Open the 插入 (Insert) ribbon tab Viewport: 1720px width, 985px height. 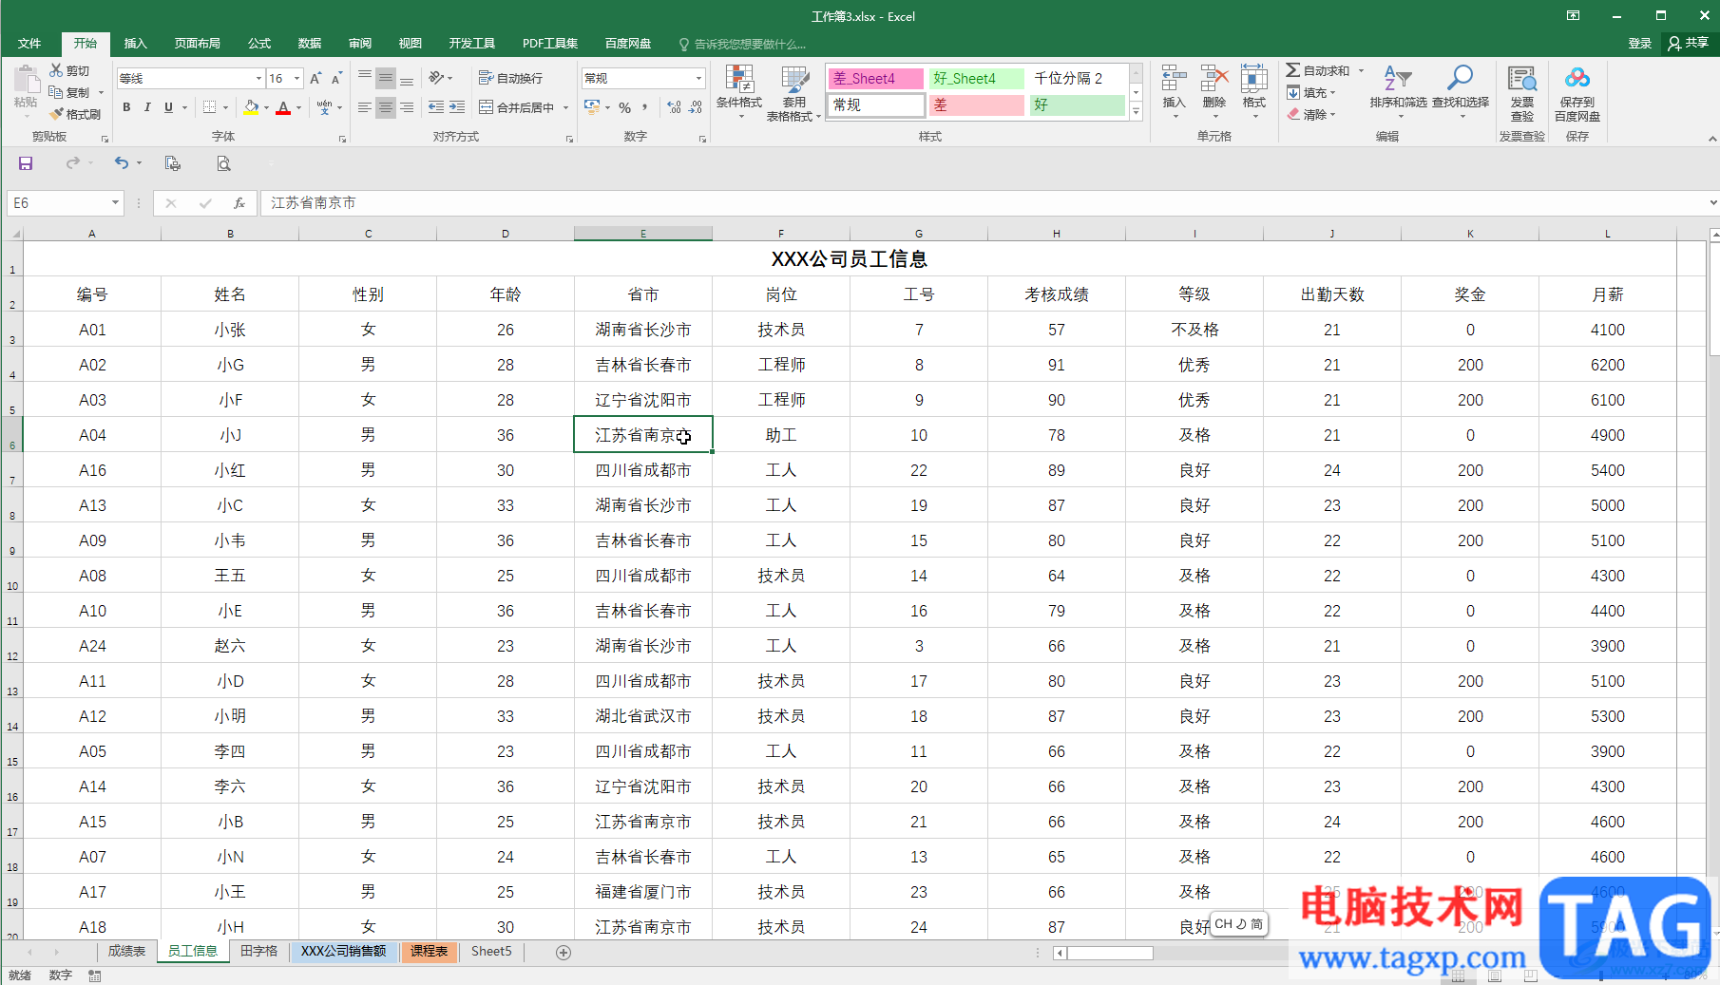click(135, 44)
